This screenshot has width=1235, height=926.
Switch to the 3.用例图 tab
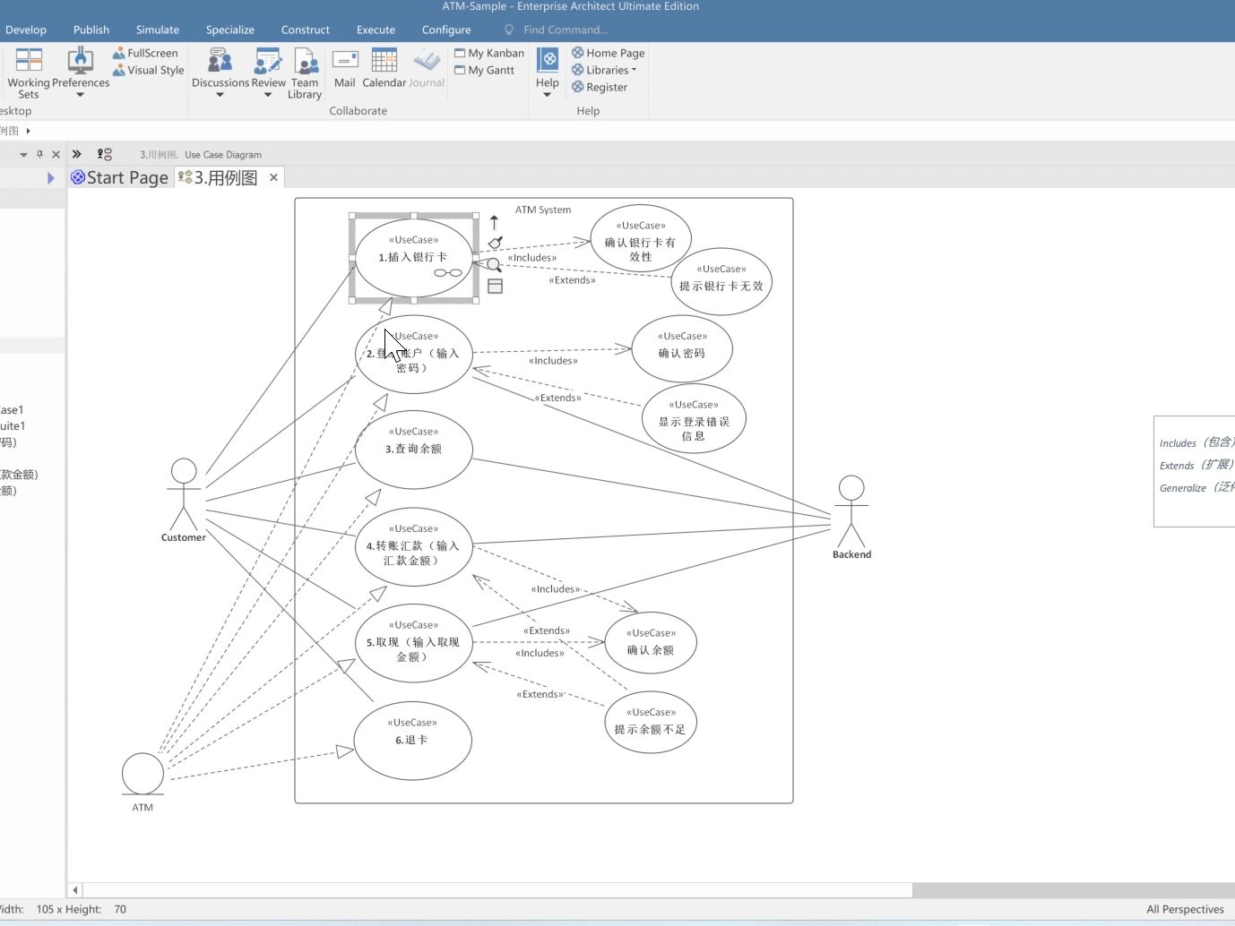[218, 177]
